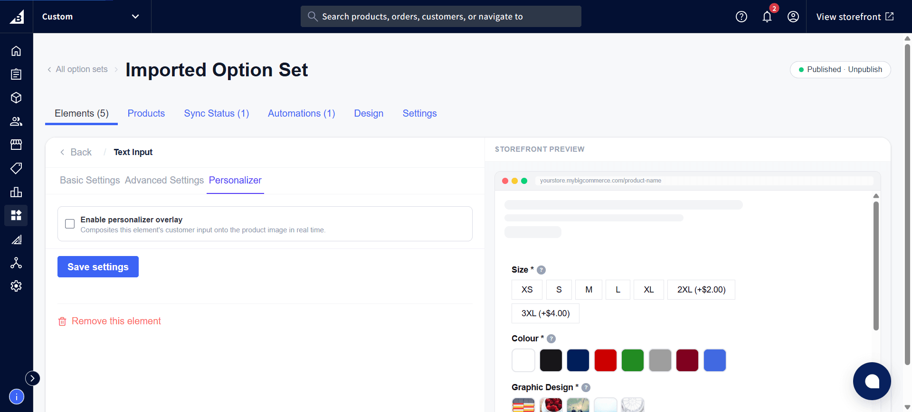Click the Save settings button
The width and height of the screenshot is (912, 412).
(x=98, y=267)
